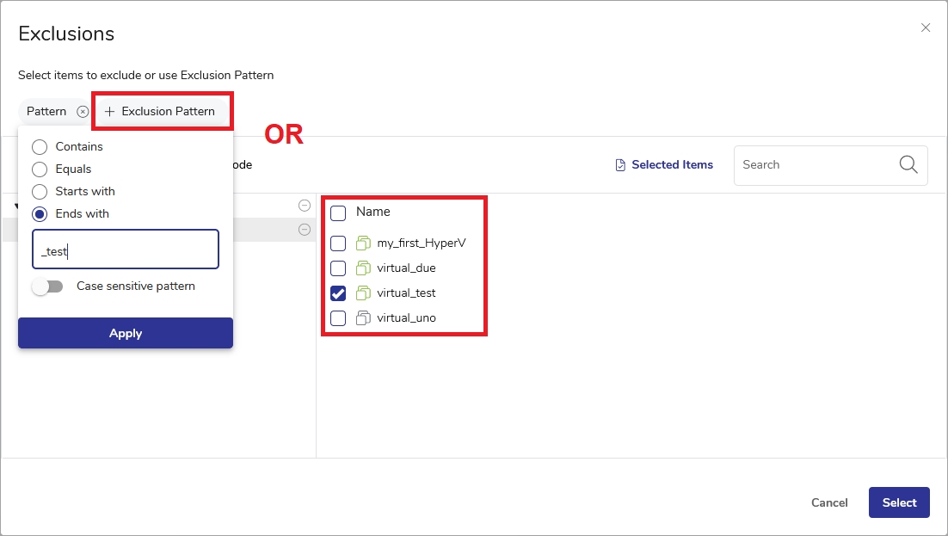Image resolution: width=948 pixels, height=536 pixels.
Task: Select the Contains radio option
Action: [40, 147]
